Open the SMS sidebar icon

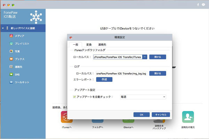pos(11,74)
